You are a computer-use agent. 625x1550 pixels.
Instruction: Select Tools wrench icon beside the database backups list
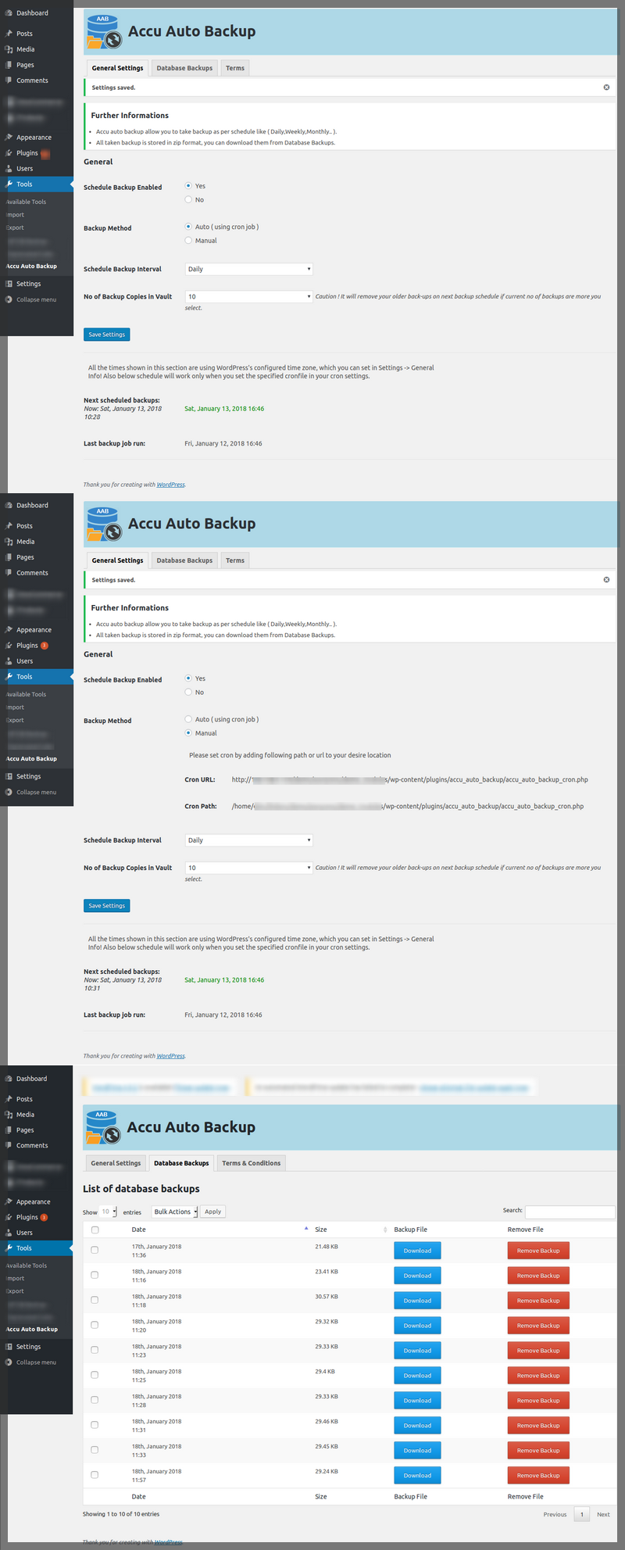pyautogui.click(x=9, y=1248)
